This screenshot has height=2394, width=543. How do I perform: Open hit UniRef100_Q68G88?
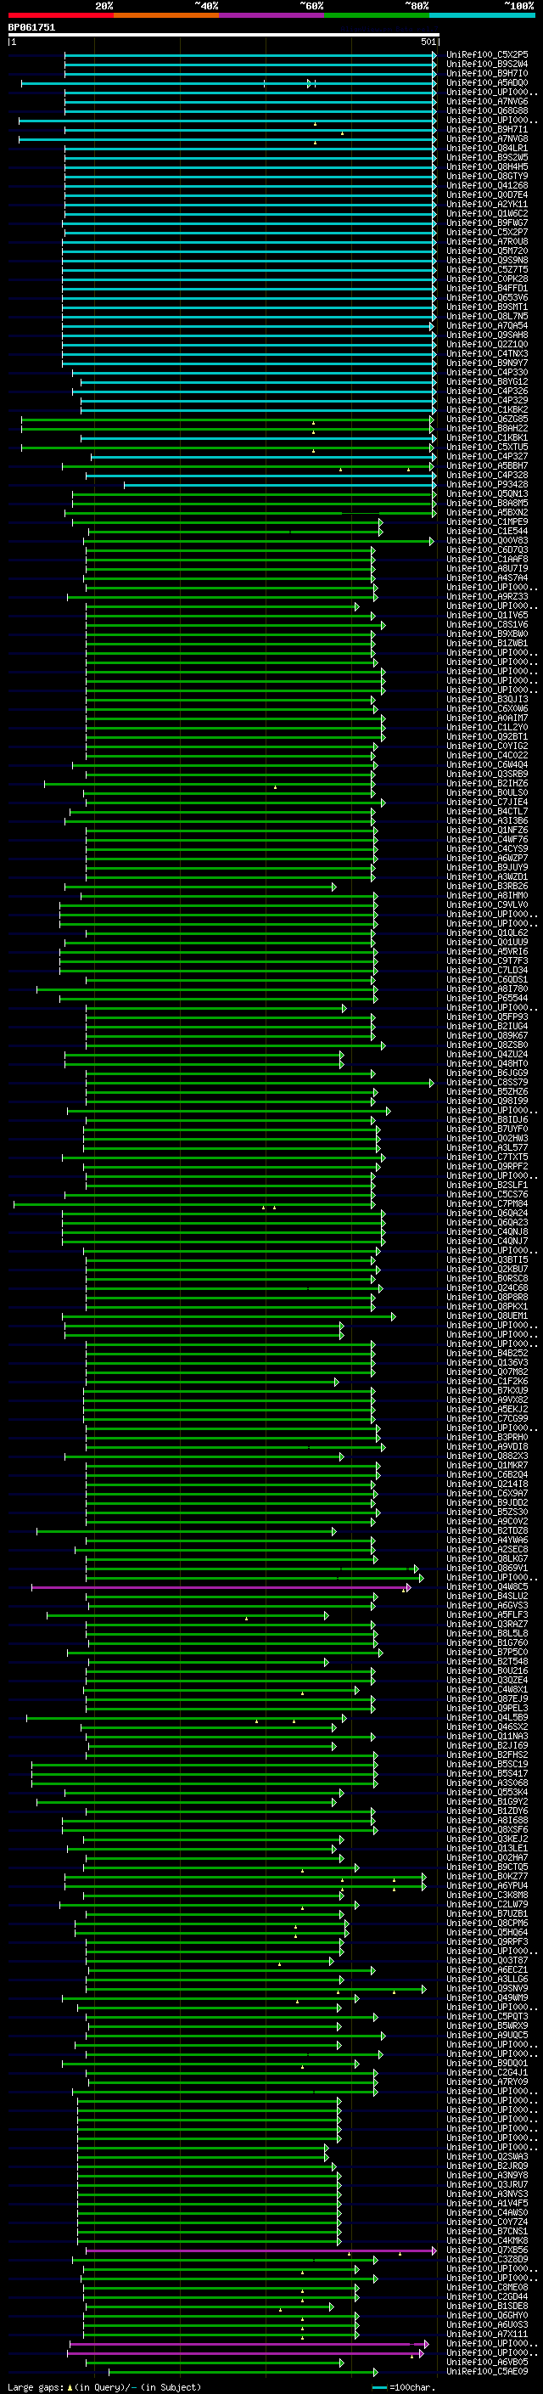click(x=487, y=110)
